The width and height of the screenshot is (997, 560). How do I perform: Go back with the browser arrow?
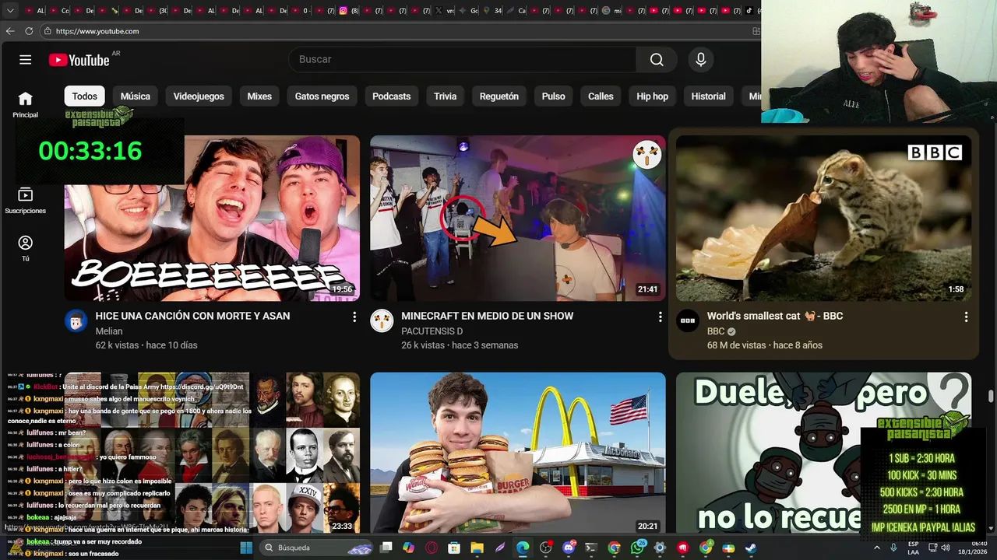click(10, 31)
